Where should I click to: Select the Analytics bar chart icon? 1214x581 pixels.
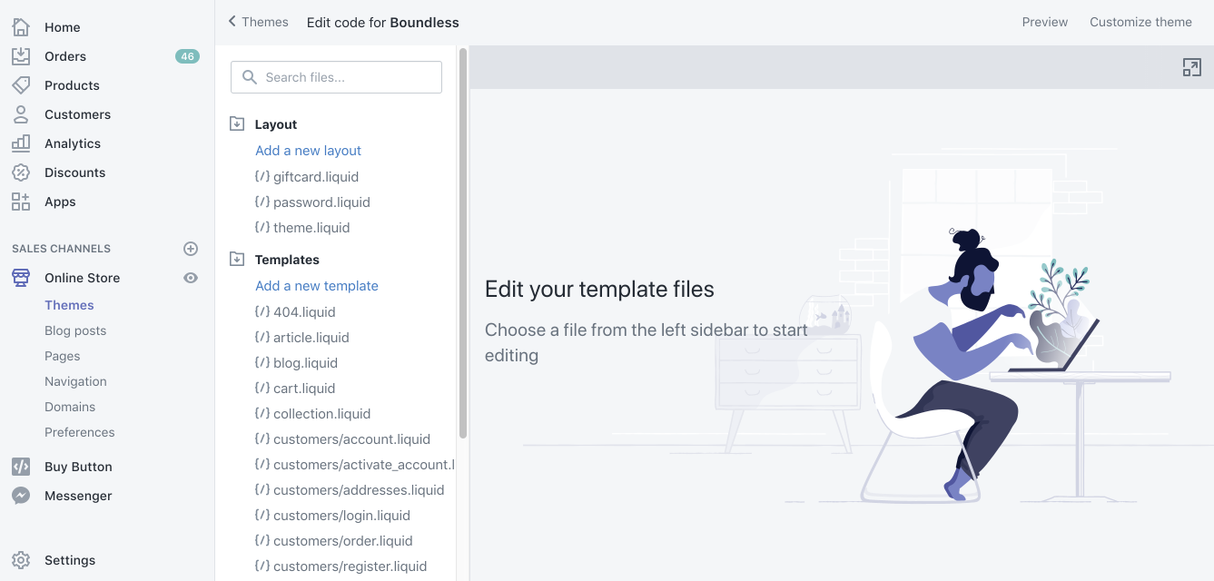pyautogui.click(x=21, y=143)
